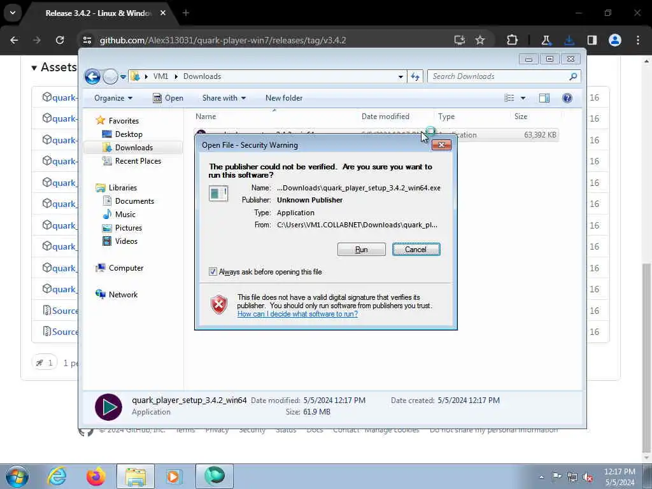
Task: Click the search magnifier icon in Explorer
Action: coord(573,76)
